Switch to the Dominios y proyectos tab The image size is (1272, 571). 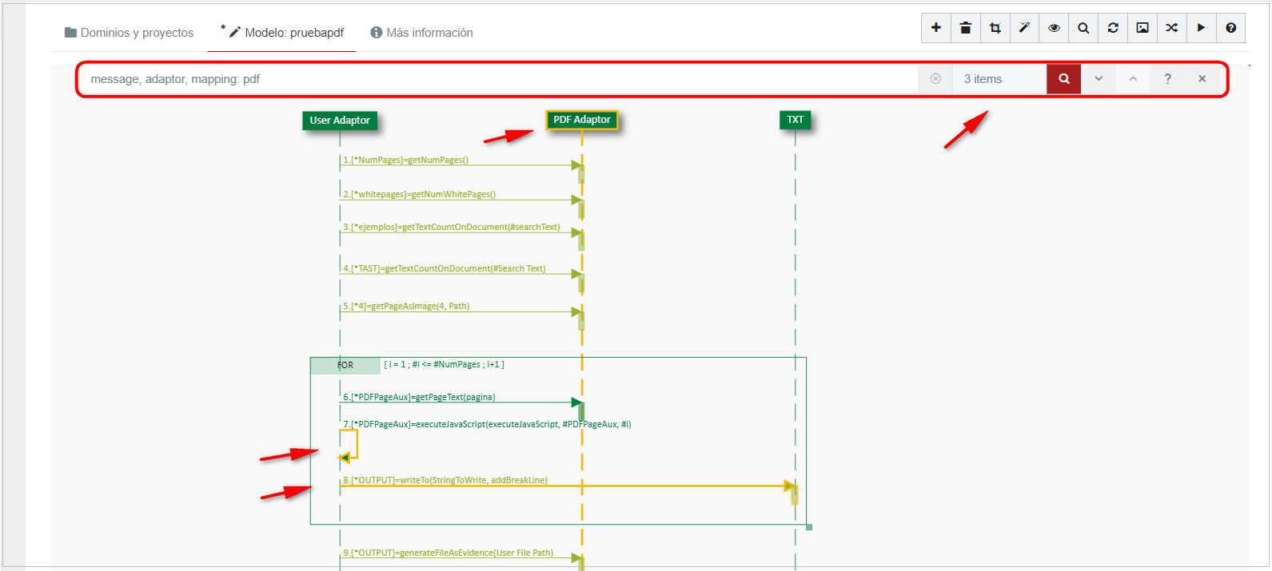point(129,33)
